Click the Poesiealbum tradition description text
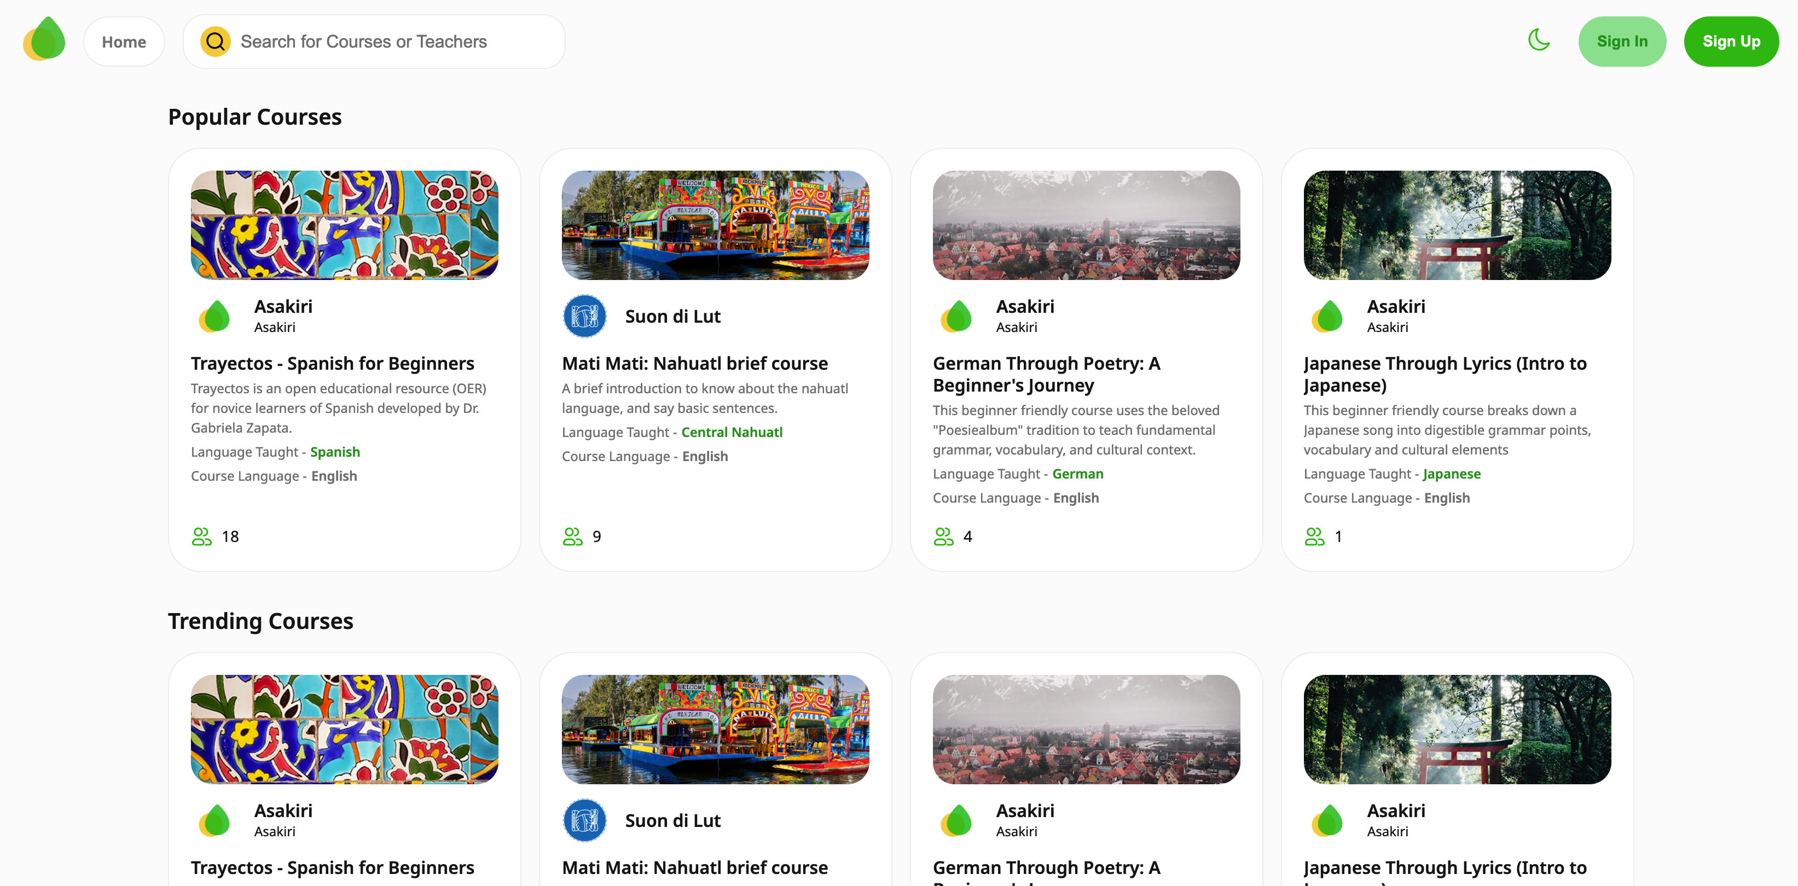This screenshot has height=886, width=1798. point(1076,430)
